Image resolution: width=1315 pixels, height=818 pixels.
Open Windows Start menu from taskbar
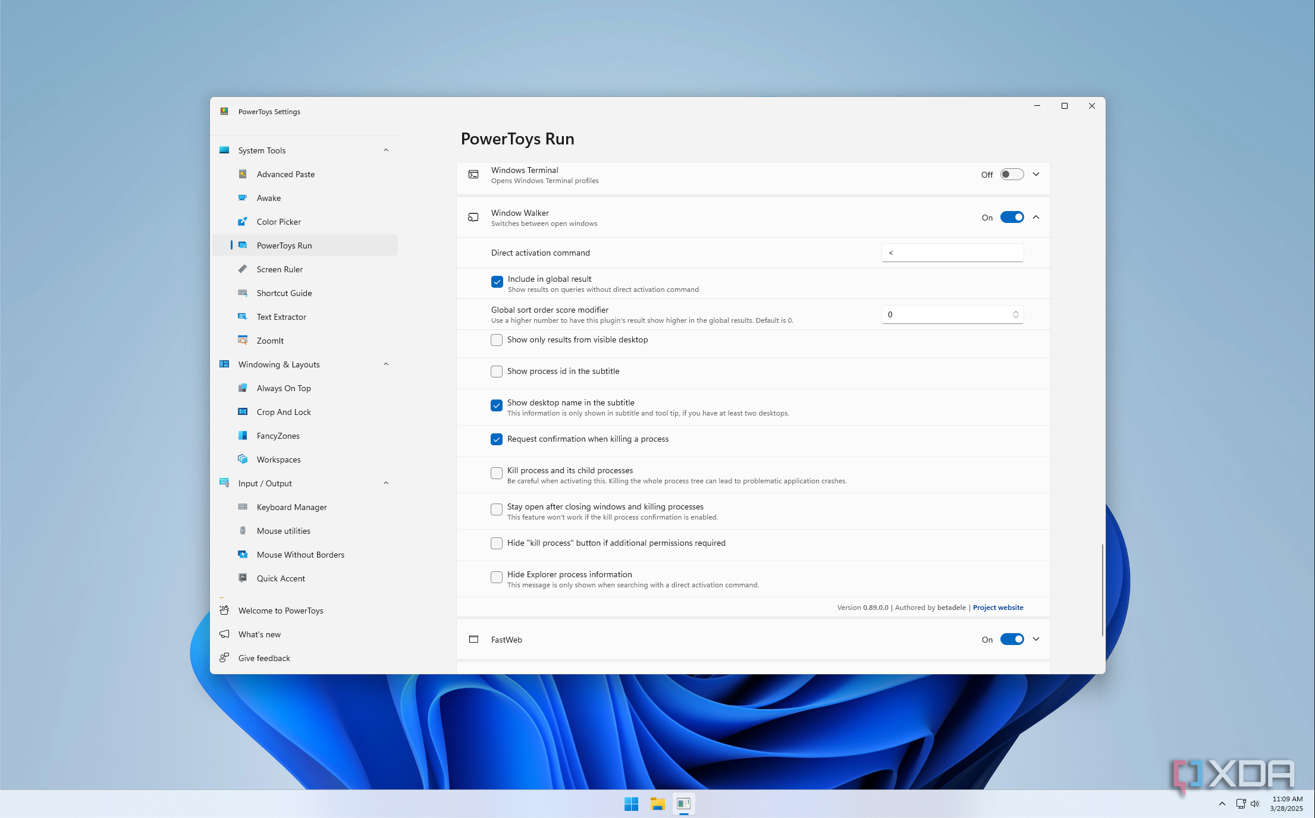(x=631, y=804)
